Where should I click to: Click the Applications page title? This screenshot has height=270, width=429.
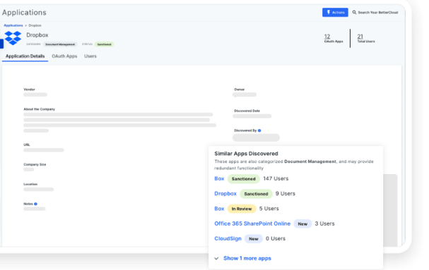(x=24, y=13)
